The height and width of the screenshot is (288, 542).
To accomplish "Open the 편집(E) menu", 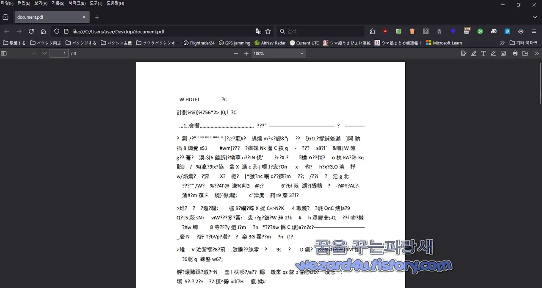I will (x=24, y=3).
